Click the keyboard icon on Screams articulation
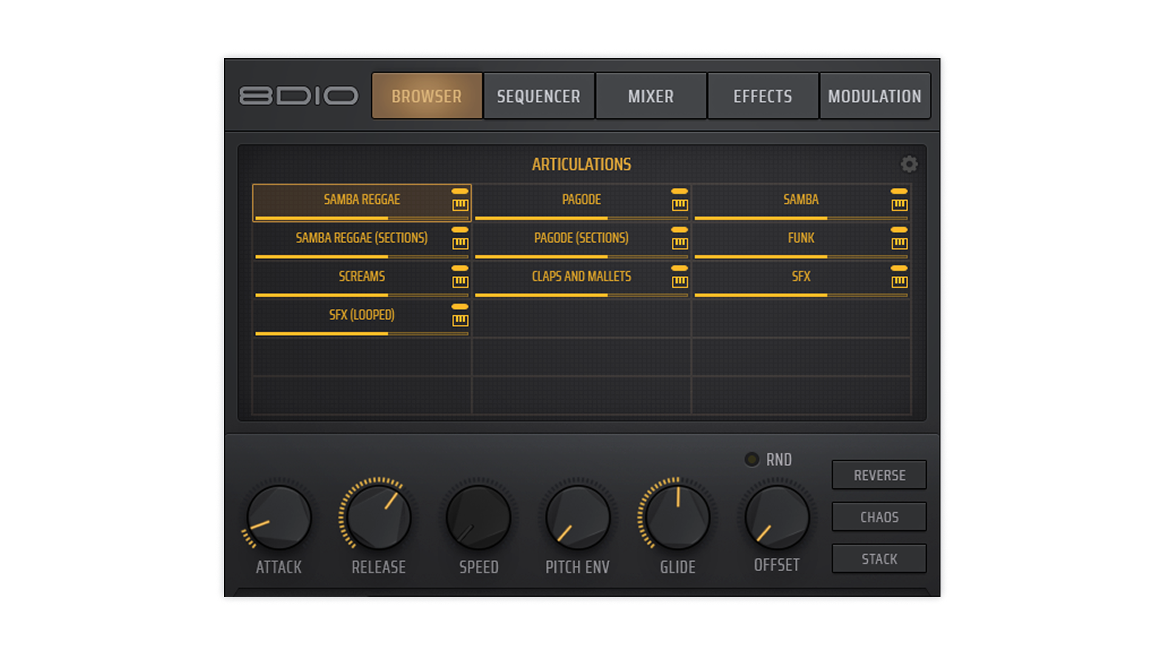 click(460, 281)
